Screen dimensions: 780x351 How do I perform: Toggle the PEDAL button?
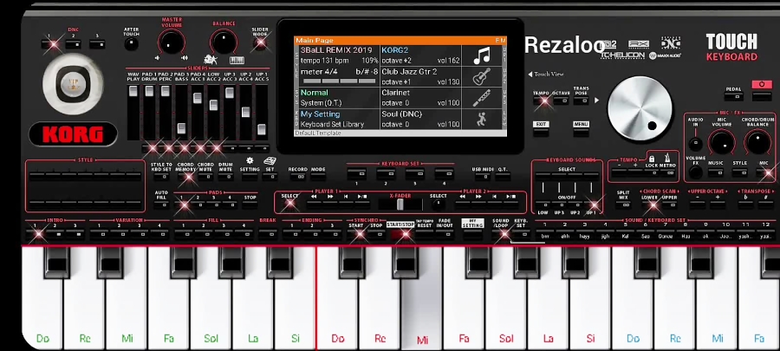733,96
